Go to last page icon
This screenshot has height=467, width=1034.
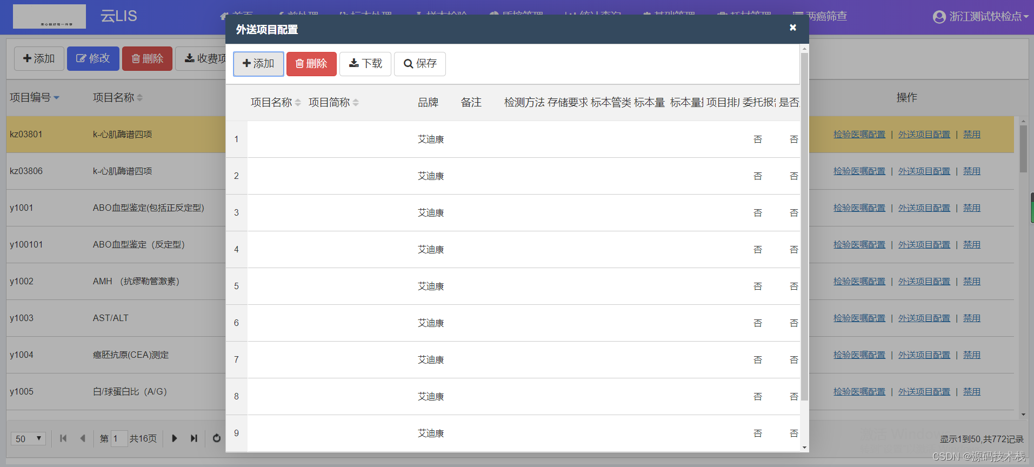pyautogui.click(x=194, y=438)
